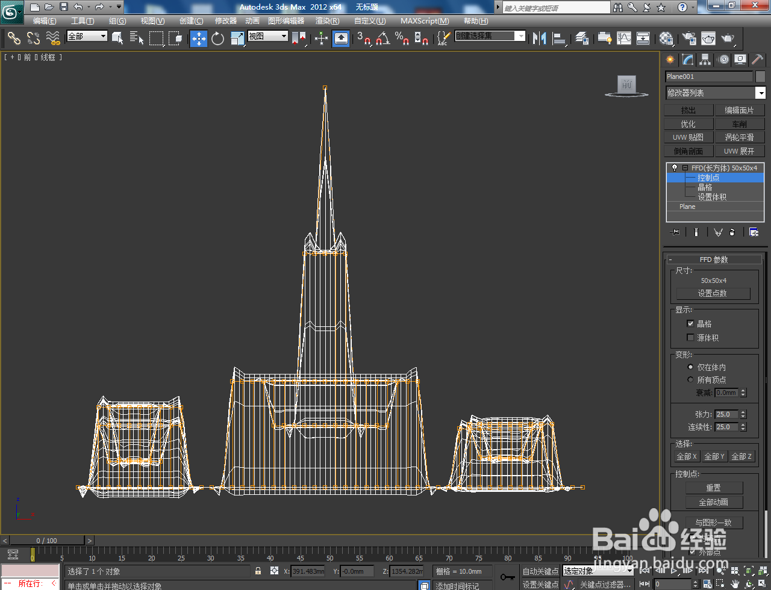The height and width of the screenshot is (590, 771).
Task: Select the 所有顶点 radio option
Action: click(690, 380)
